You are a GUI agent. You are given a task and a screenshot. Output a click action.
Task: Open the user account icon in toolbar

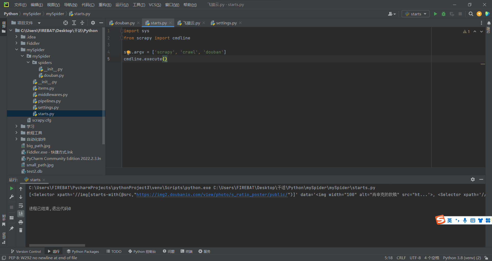tap(392, 14)
